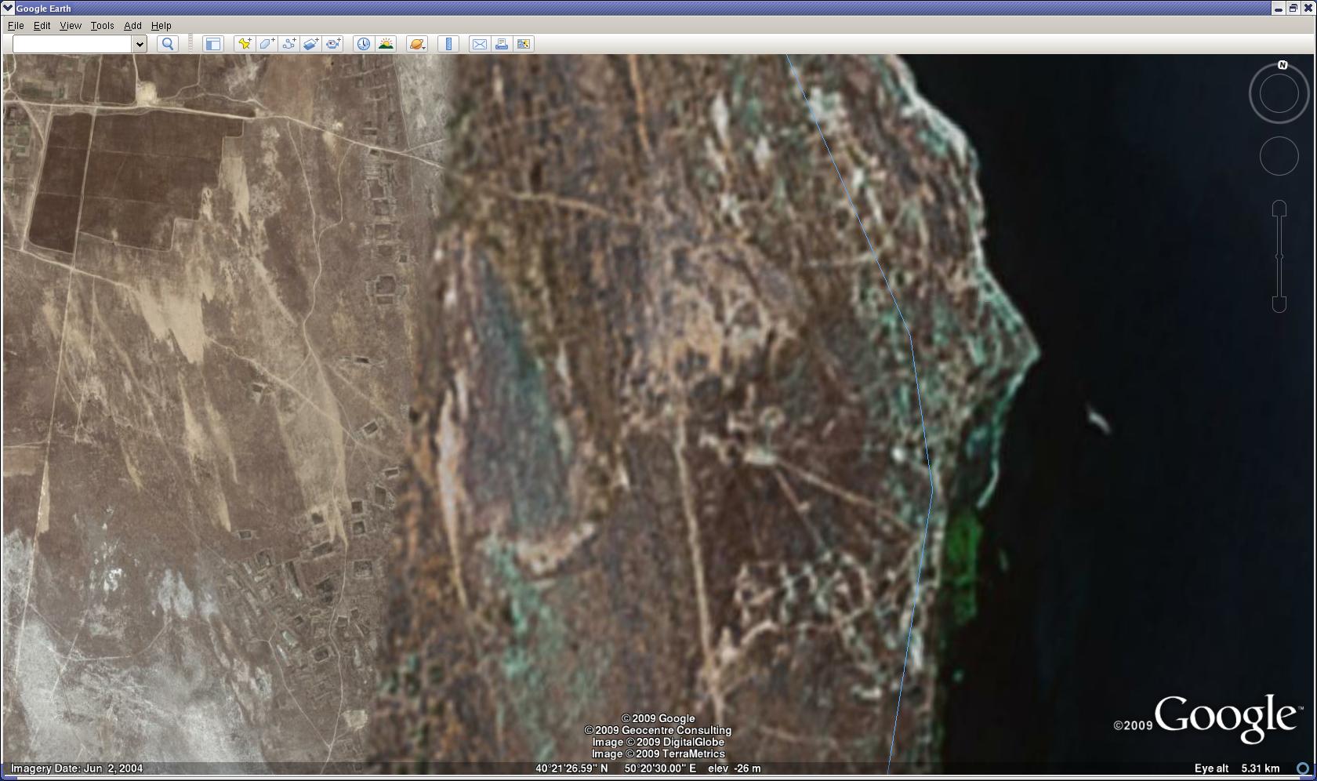1317x781 pixels.
Task: Click the zoom slider track
Action: [x=1279, y=256]
